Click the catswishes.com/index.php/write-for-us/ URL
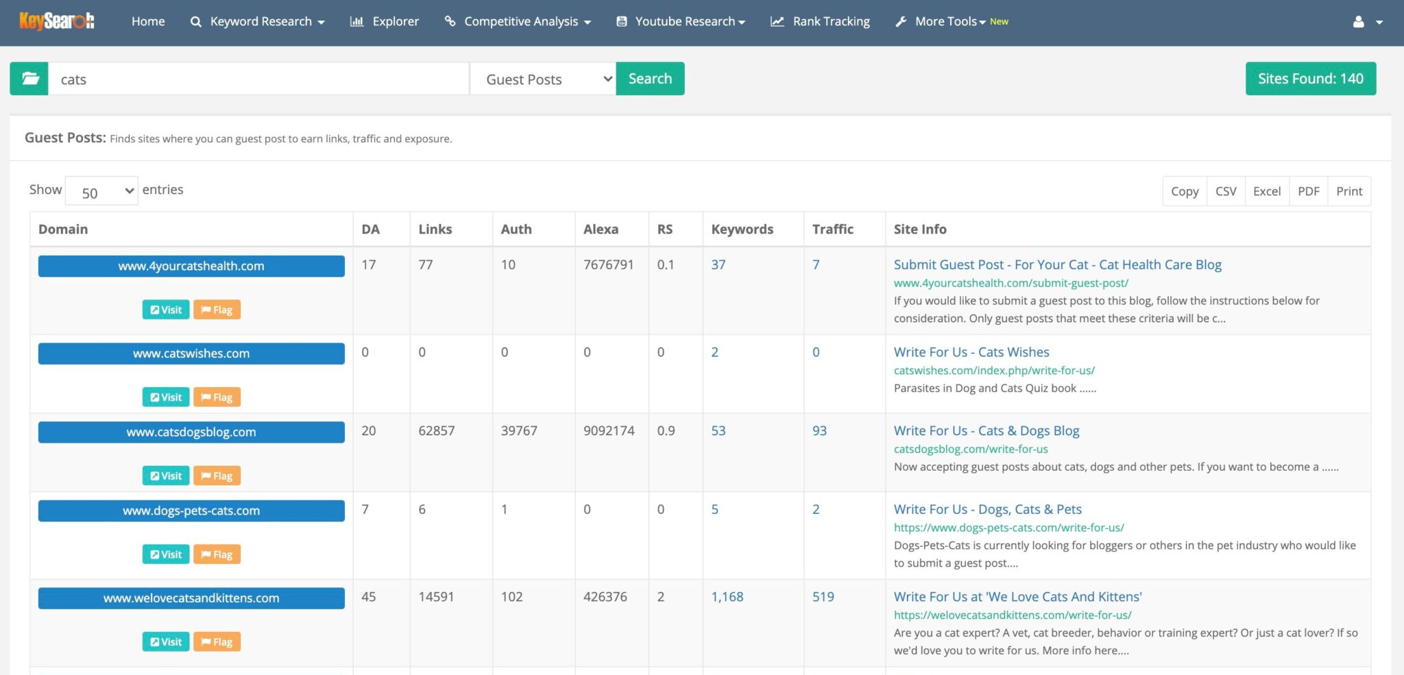Image resolution: width=1404 pixels, height=675 pixels. [x=994, y=370]
